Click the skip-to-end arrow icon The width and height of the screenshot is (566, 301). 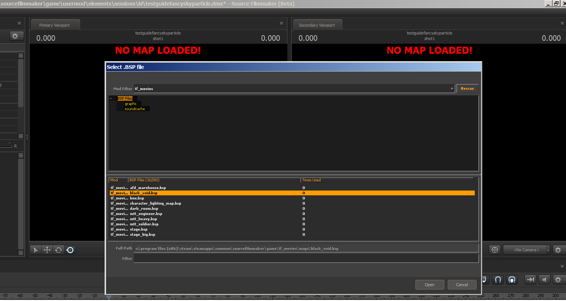(x=530, y=279)
